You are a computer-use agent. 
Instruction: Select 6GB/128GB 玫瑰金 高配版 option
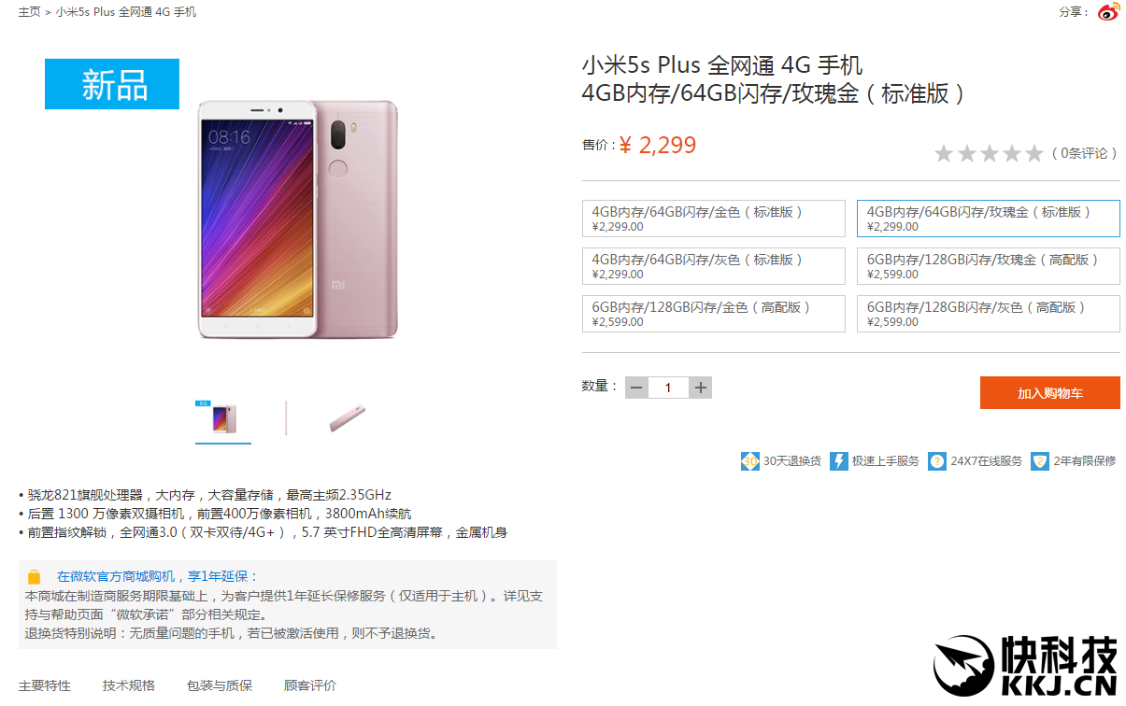(x=989, y=266)
